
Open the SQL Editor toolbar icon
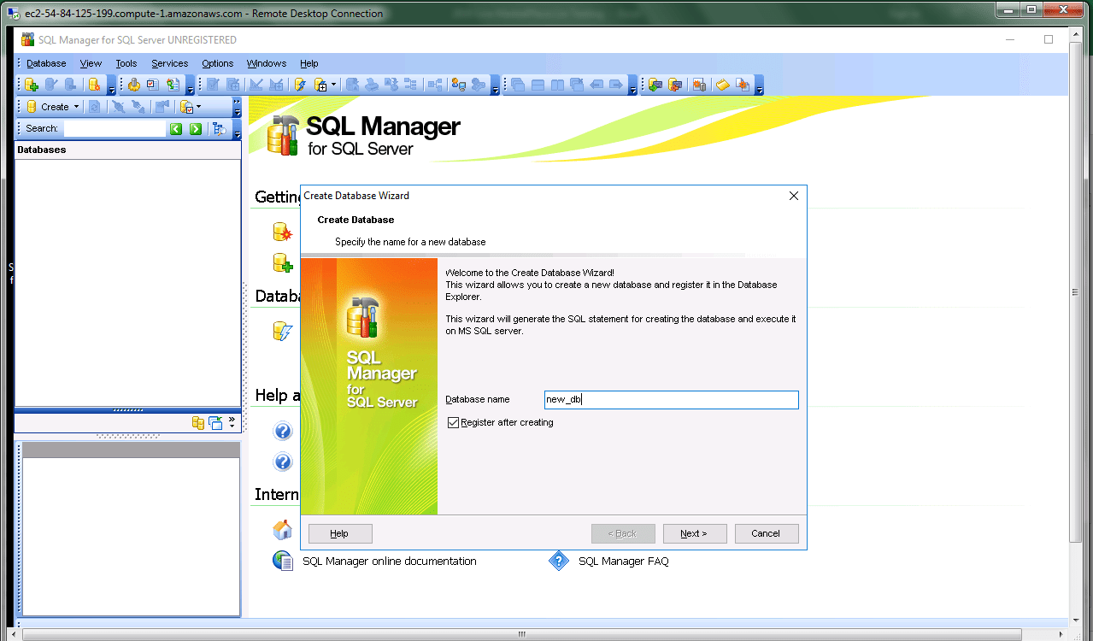click(x=213, y=84)
